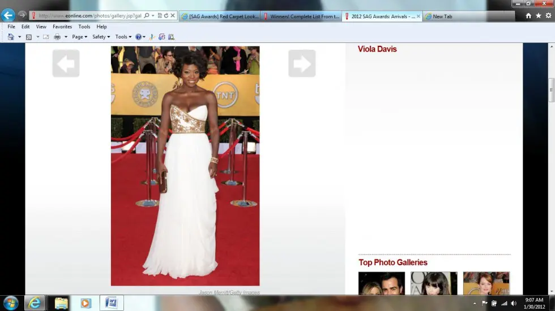
Task: Click the Read Mail envelope icon
Action: coord(46,37)
